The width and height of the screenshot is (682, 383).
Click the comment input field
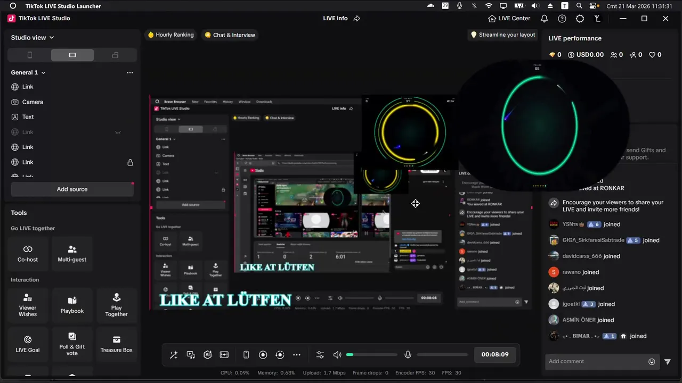coord(597,361)
